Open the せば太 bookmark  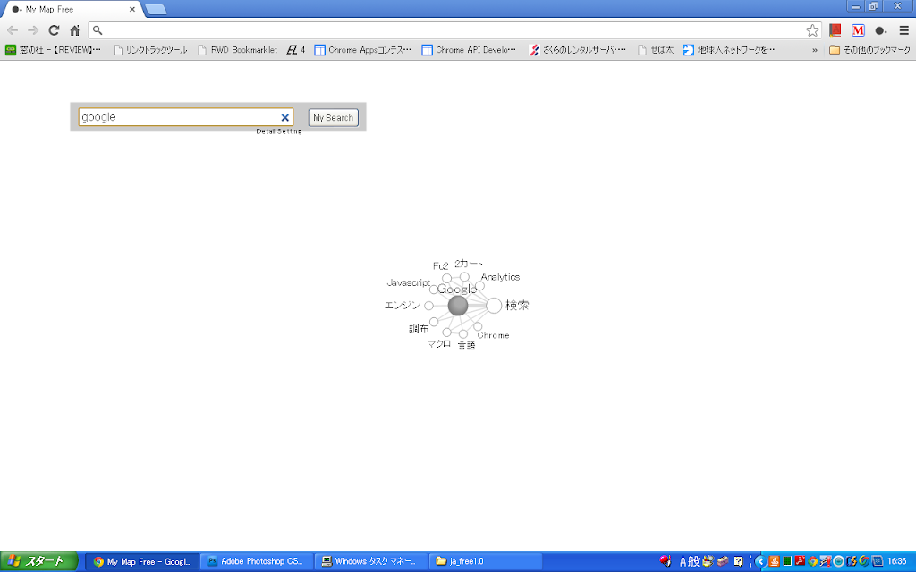656,50
